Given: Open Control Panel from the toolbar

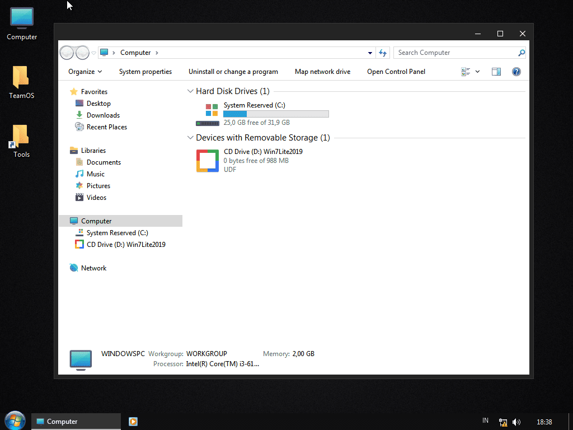Looking at the screenshot, I should click(x=396, y=72).
